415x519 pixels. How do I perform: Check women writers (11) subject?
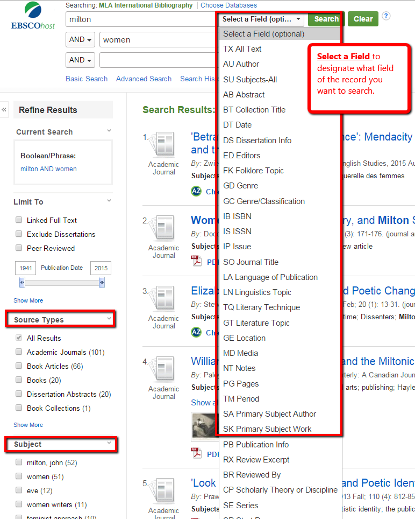point(19,504)
